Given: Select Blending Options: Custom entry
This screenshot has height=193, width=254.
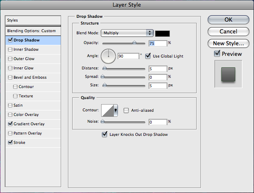Looking at the screenshot, I should 33,31.
